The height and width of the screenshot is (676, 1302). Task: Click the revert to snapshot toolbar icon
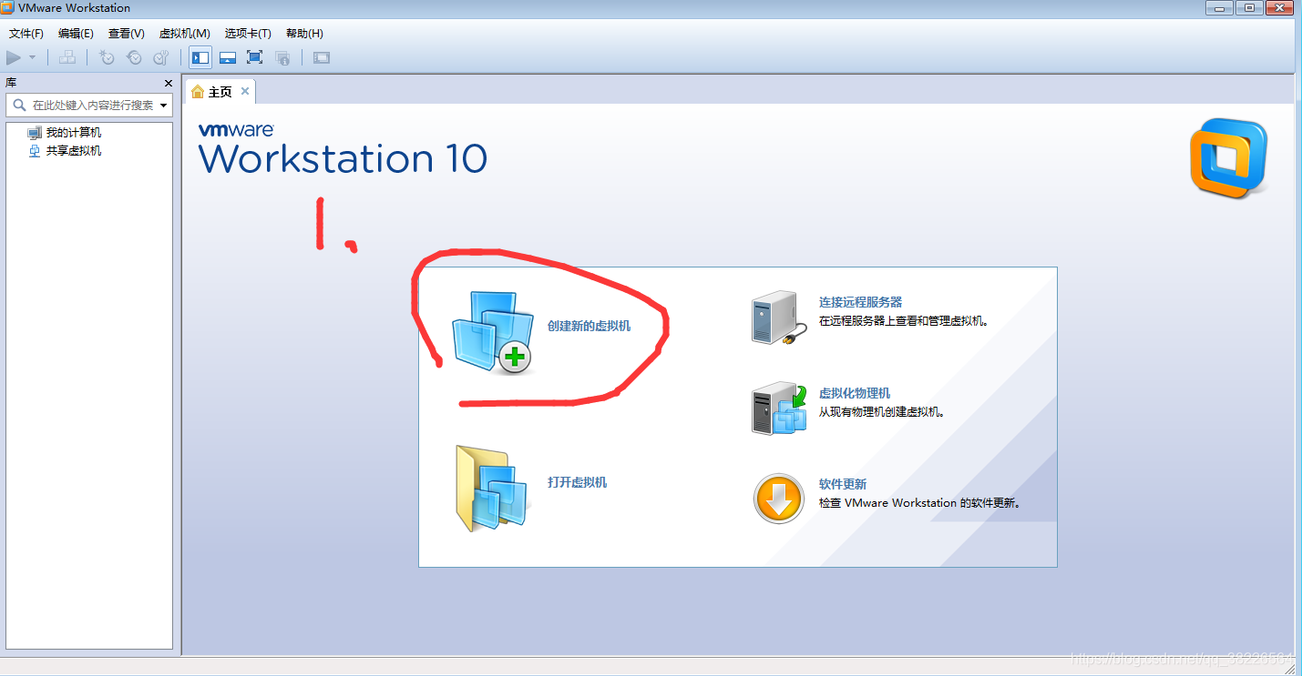[134, 57]
